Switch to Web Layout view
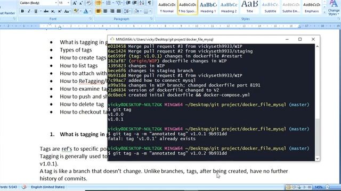The image size is (341, 191). (299, 187)
